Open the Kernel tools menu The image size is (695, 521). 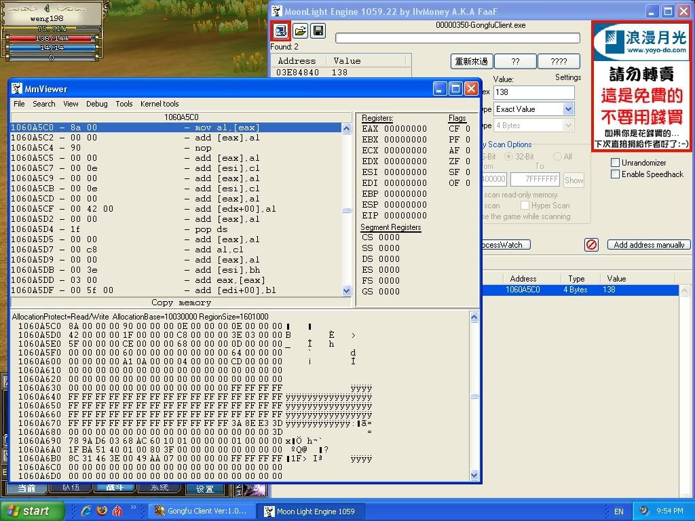[x=159, y=104]
